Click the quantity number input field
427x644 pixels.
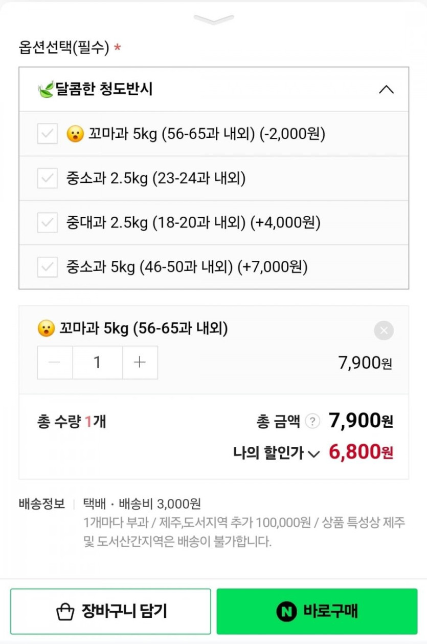(x=97, y=363)
